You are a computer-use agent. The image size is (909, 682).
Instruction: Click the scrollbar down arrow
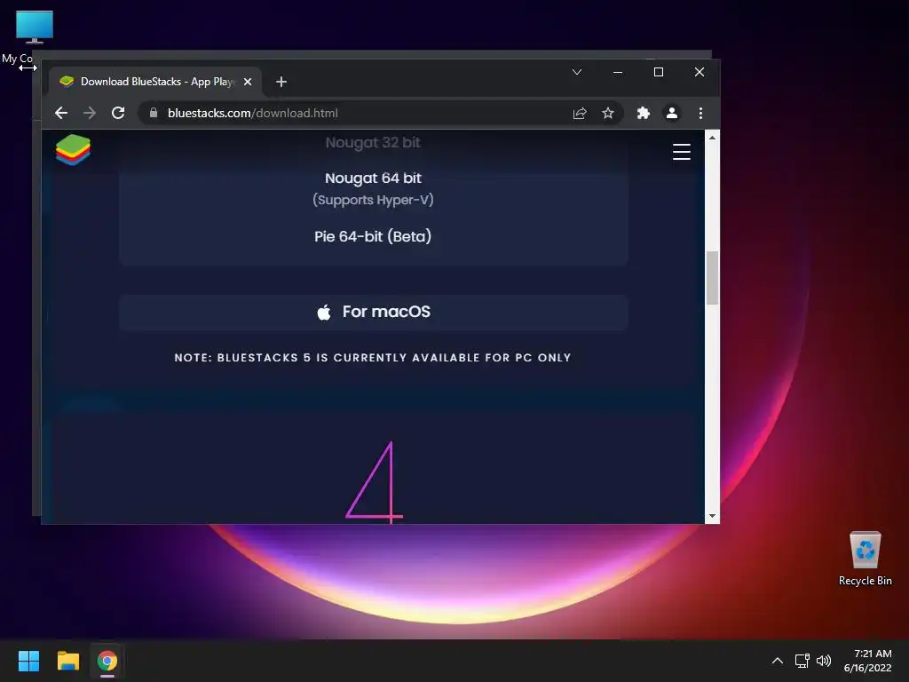[x=713, y=516]
